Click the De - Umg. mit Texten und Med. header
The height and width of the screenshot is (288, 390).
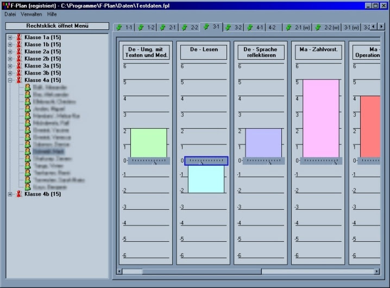pos(146,52)
